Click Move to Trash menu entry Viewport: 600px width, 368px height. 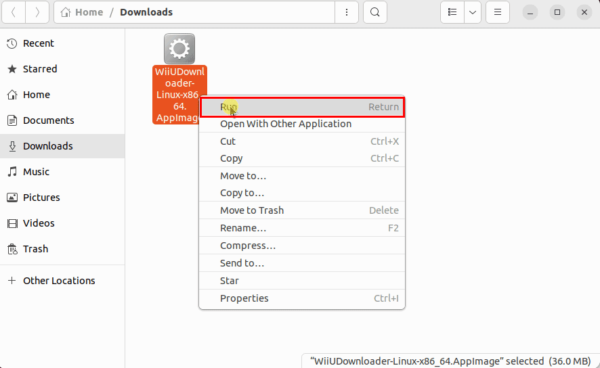click(x=252, y=210)
